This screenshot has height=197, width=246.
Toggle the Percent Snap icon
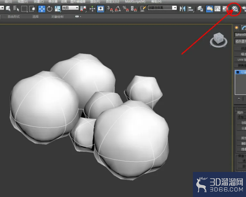tap(126, 8)
